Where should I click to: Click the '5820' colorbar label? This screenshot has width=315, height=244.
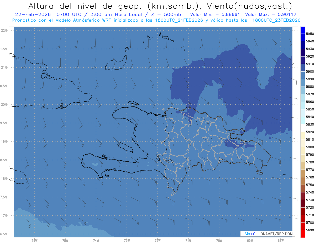pyautogui.click(x=310, y=132)
